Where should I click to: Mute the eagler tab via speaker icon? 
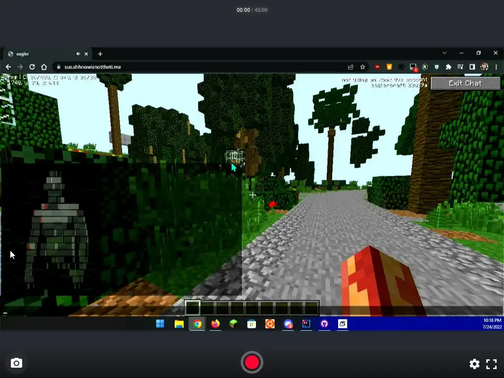[78, 54]
